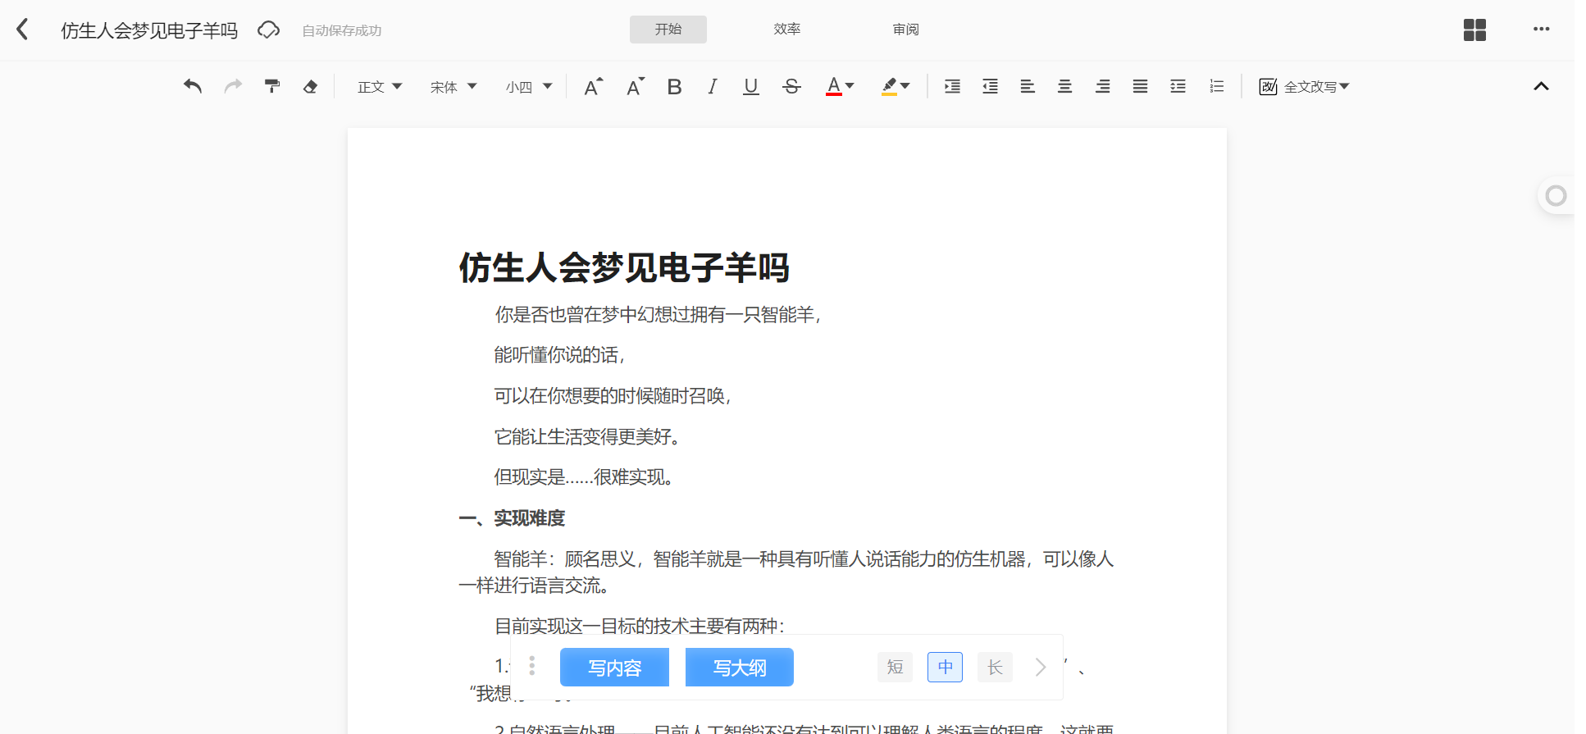
Task: Select the format painter tool
Action: (272, 86)
